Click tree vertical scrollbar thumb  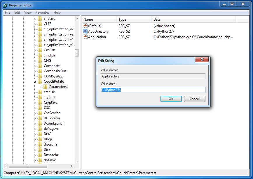[x=77, y=53]
